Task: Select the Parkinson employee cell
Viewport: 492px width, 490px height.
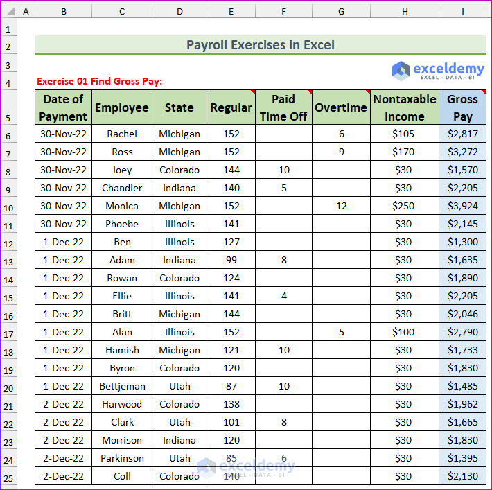Action: [x=122, y=458]
